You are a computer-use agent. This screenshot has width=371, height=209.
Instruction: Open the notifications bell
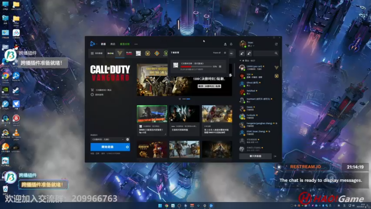coord(231,44)
